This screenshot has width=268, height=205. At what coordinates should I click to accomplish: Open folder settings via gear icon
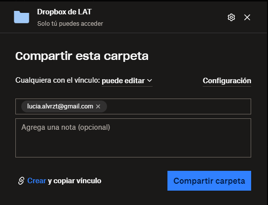click(231, 17)
